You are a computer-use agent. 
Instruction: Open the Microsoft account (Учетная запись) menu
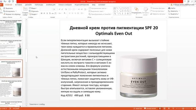[x=183, y=5]
